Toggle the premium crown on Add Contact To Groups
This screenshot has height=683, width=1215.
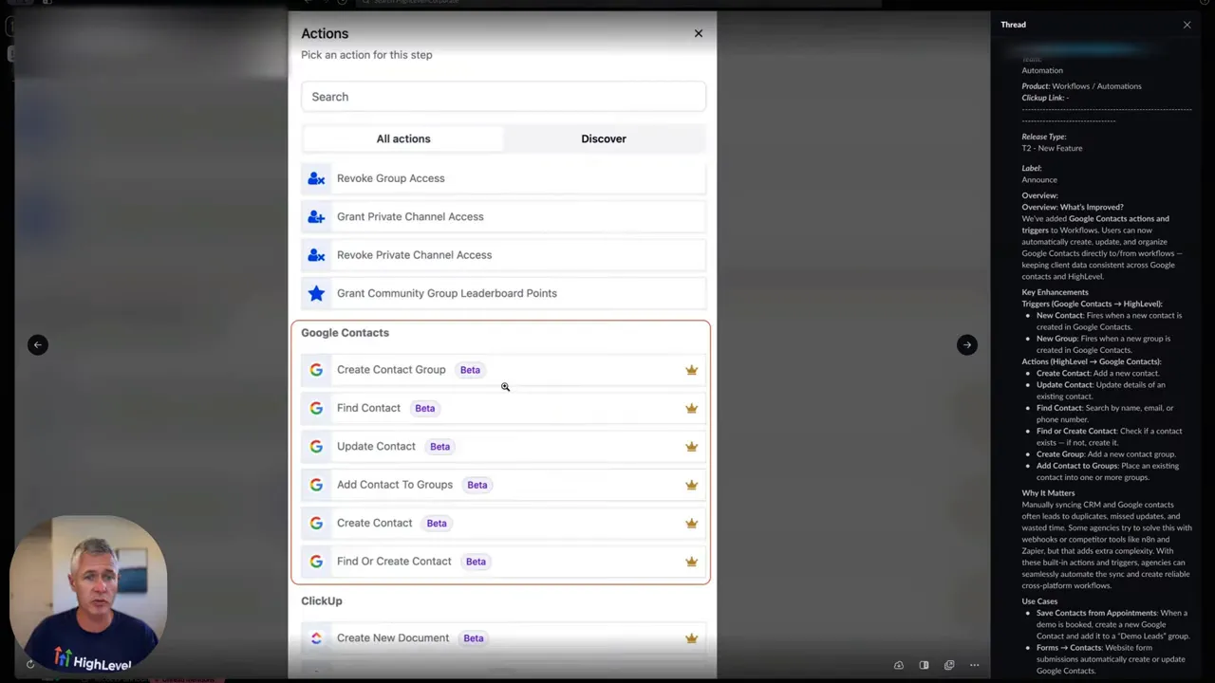(691, 484)
